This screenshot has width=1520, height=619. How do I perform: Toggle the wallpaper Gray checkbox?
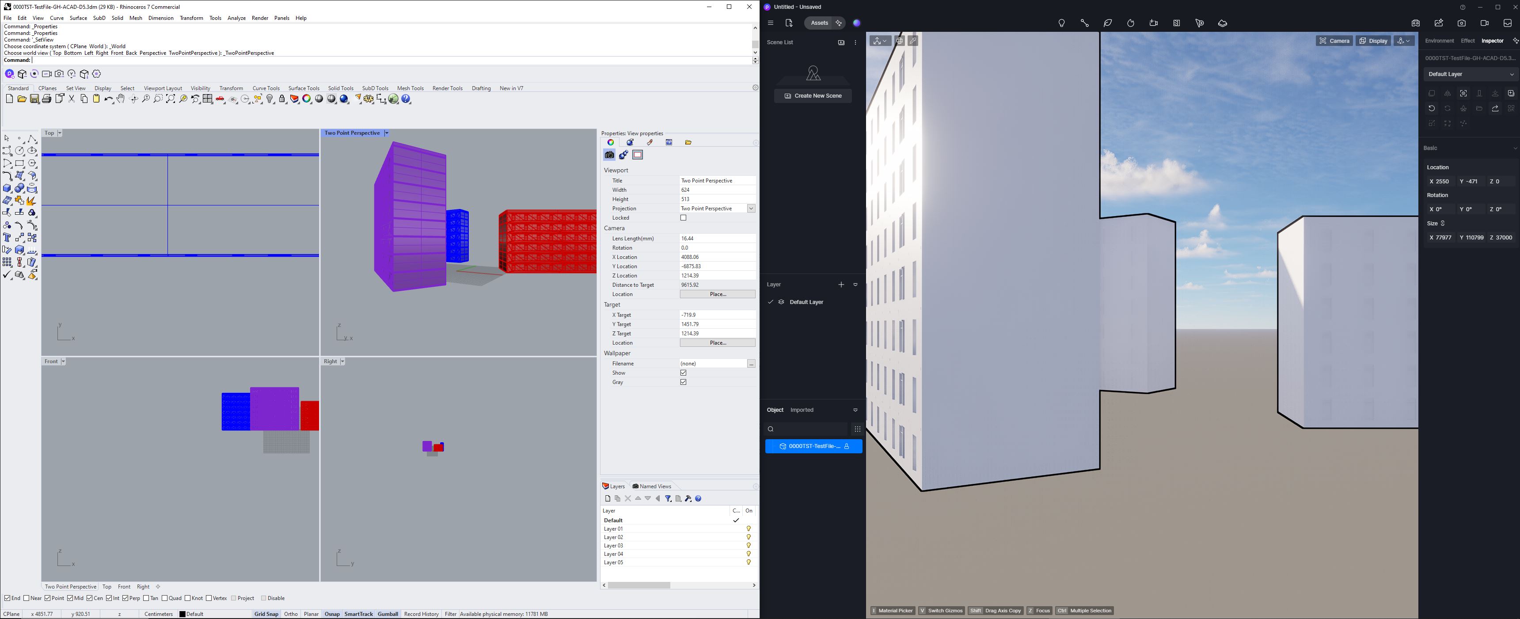tap(683, 382)
